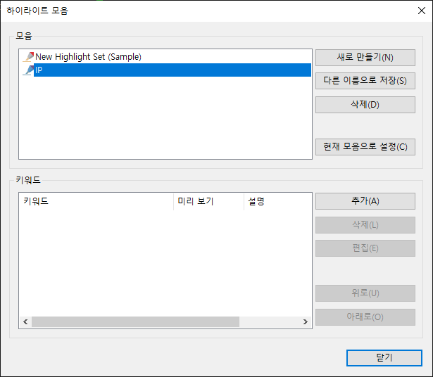Click the 미리 보기 column header
The image size is (433, 377).
pyautogui.click(x=209, y=202)
